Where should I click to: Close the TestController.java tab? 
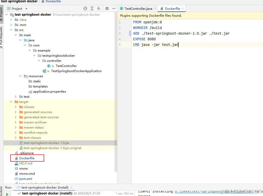[155, 8]
